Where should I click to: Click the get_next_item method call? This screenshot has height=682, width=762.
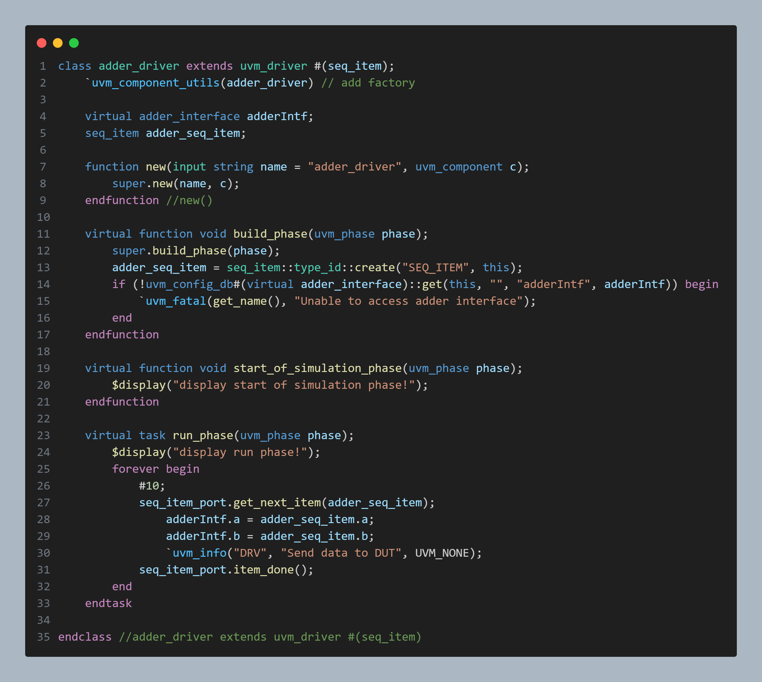[x=277, y=502]
